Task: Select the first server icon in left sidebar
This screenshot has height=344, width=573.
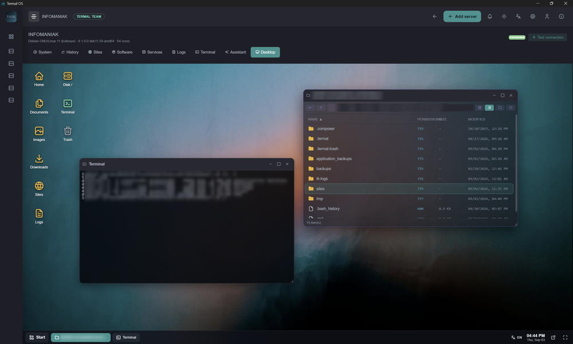Action: pos(11,51)
